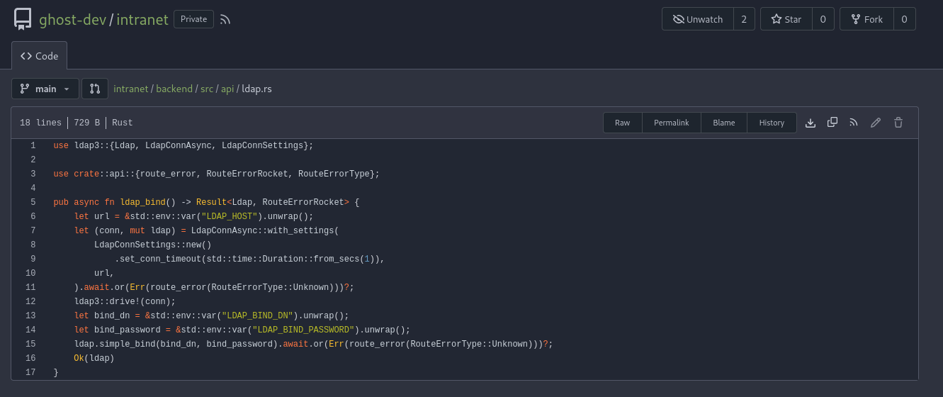Click the Ok(ldap) return line
This screenshot has width=943, height=397.
[94, 358]
